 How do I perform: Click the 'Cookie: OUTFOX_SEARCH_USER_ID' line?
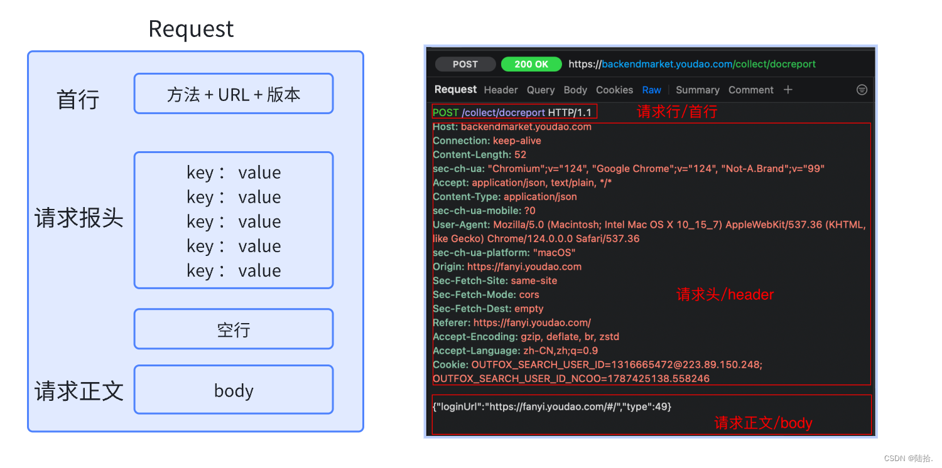tap(597, 364)
